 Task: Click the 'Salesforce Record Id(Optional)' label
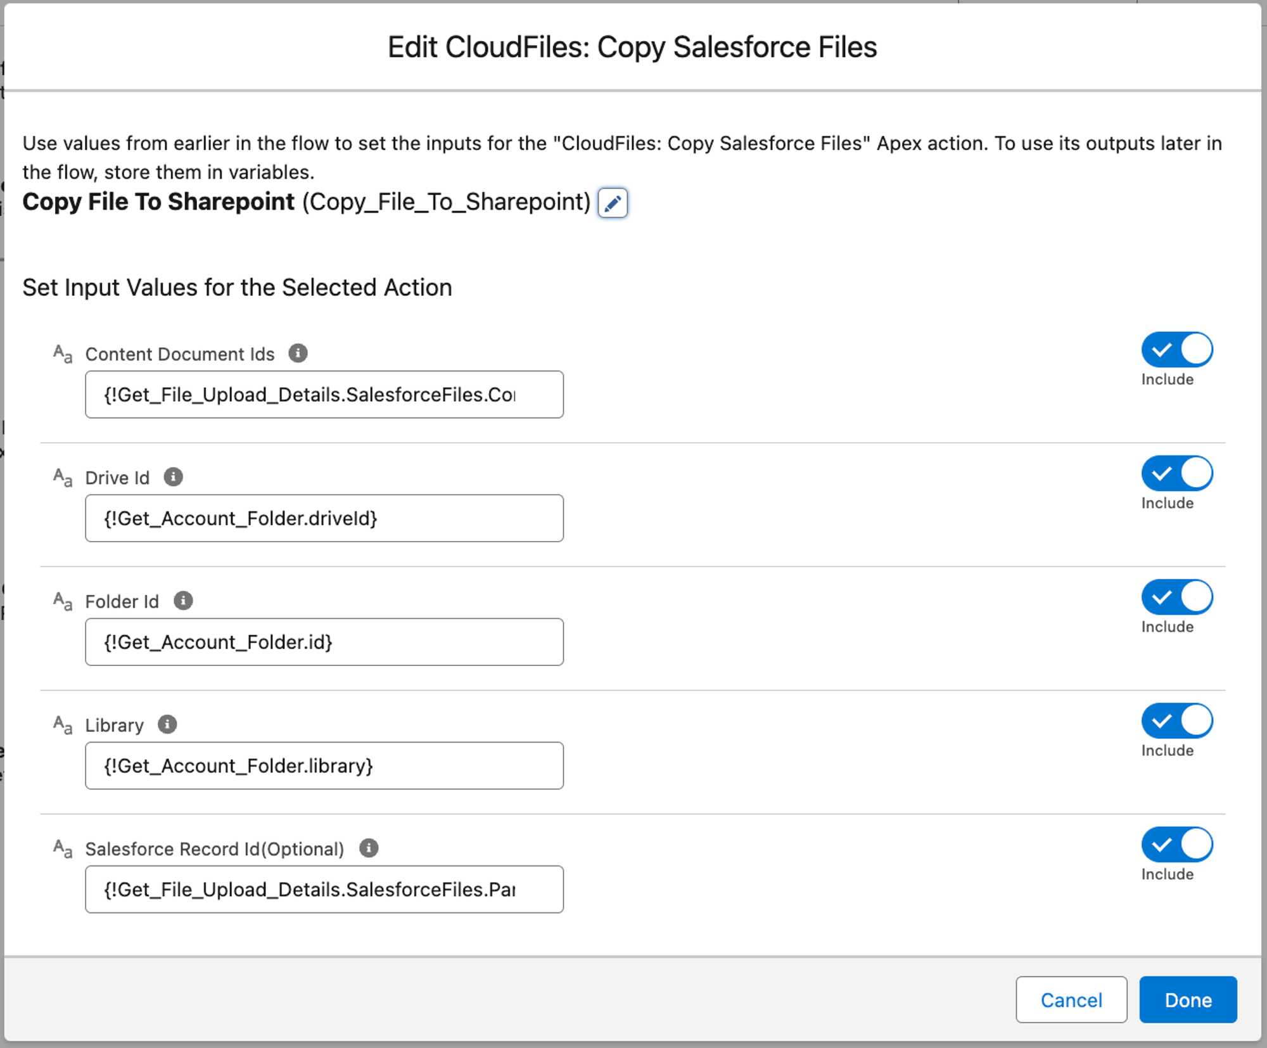click(215, 849)
